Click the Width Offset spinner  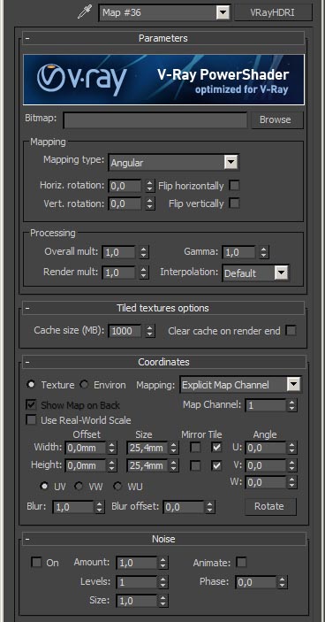[112, 448]
